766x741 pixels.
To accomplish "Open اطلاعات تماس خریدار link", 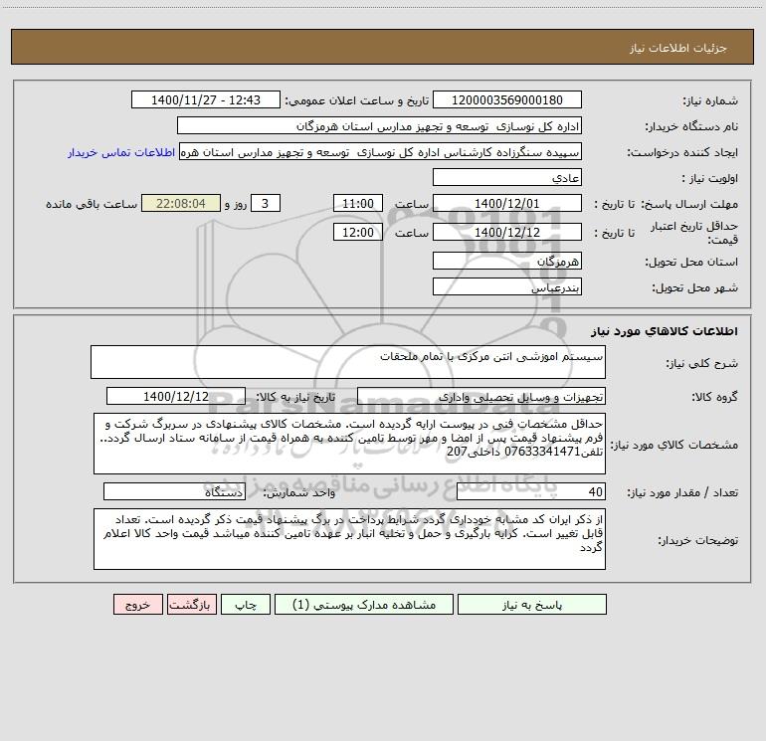I will (x=121, y=152).
